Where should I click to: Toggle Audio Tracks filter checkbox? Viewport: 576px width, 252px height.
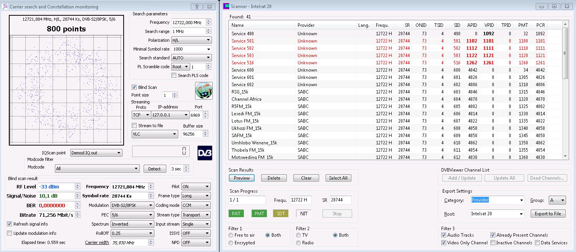point(444,235)
